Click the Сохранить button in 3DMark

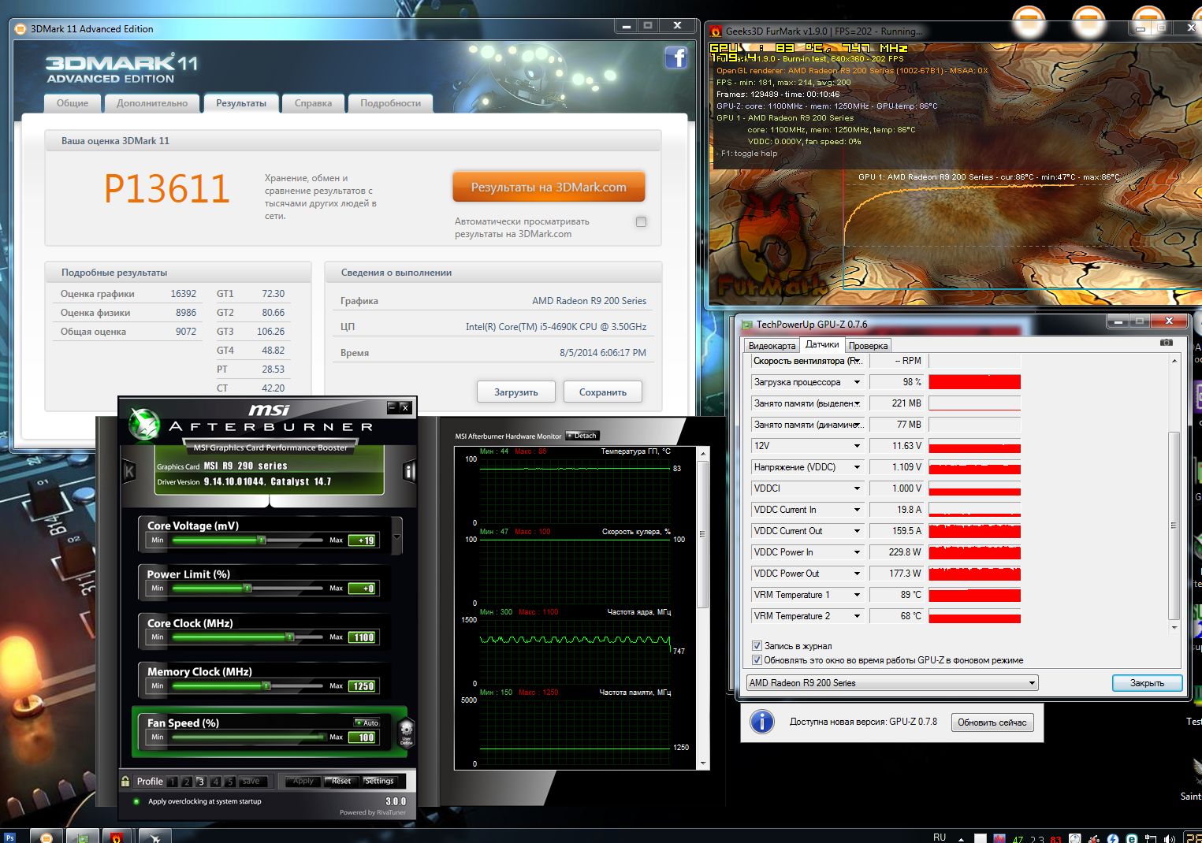coord(603,392)
